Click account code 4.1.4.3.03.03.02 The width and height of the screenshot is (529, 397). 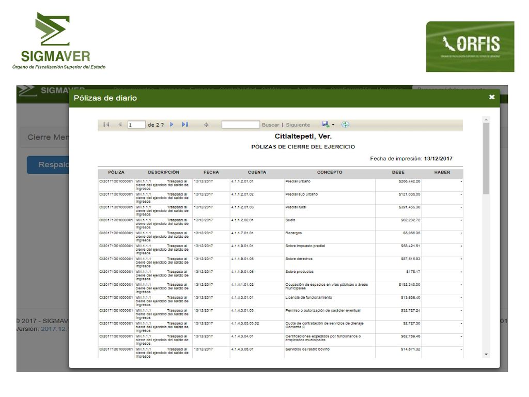[245, 323]
